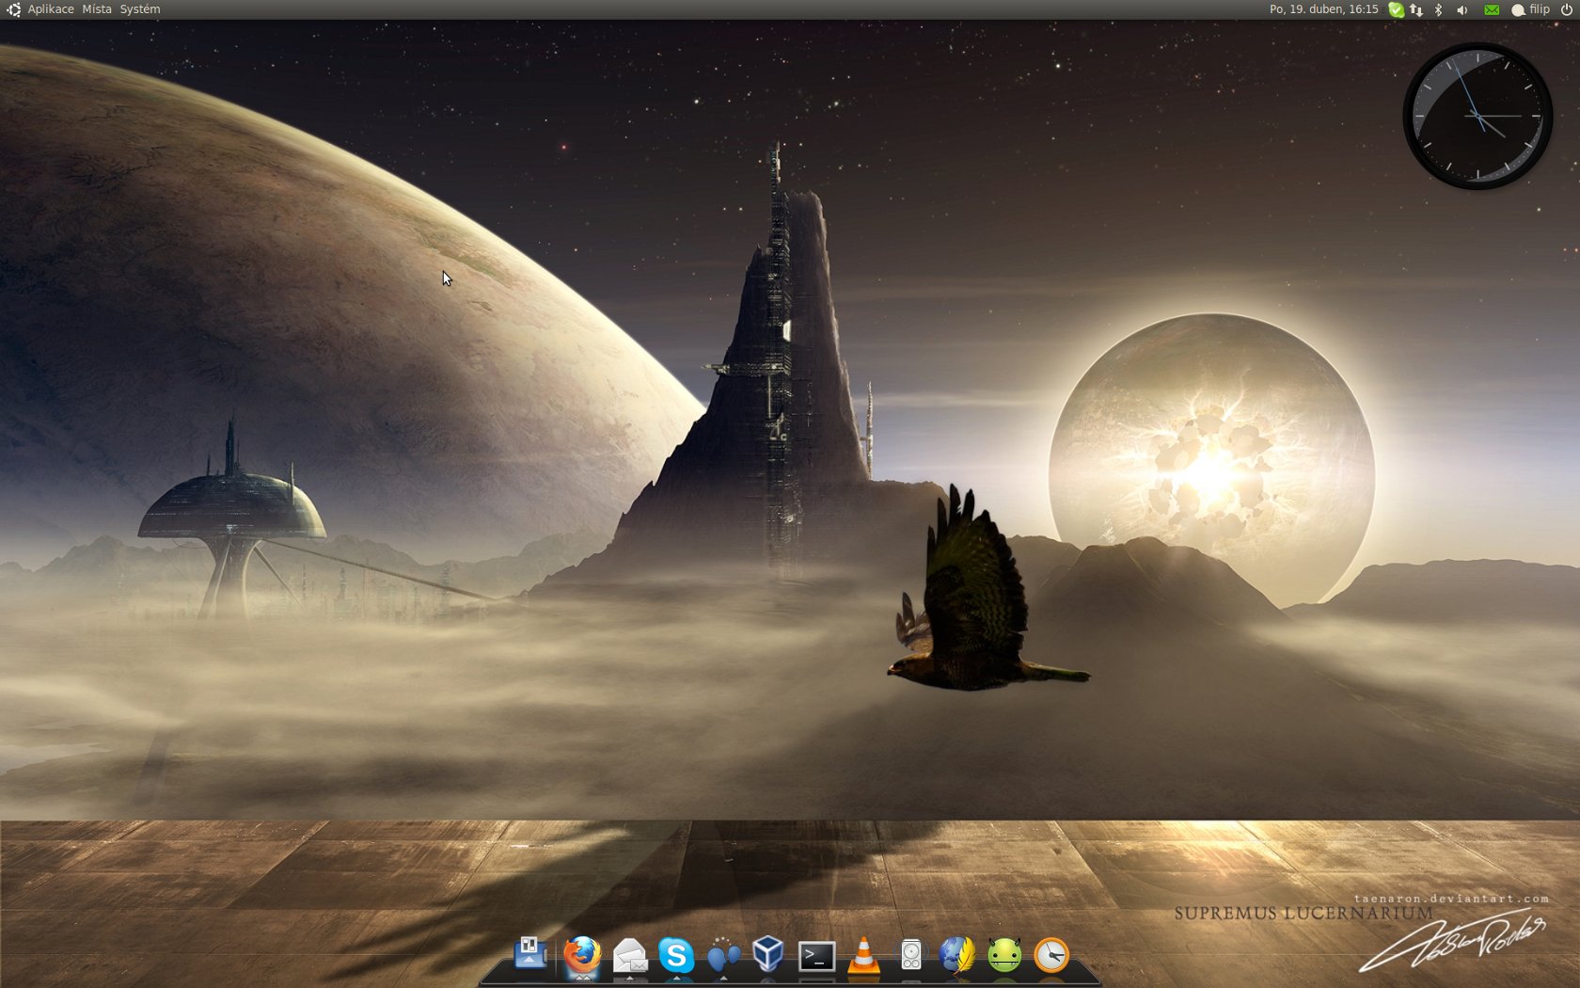Launch VirtualBox from the dock
Image resolution: width=1580 pixels, height=988 pixels.
pyautogui.click(x=769, y=955)
